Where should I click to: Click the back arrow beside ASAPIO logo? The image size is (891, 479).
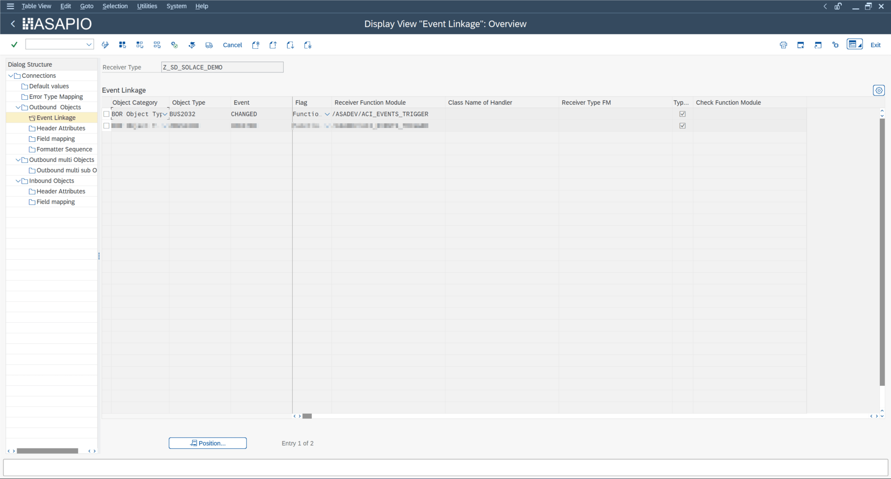(x=13, y=24)
